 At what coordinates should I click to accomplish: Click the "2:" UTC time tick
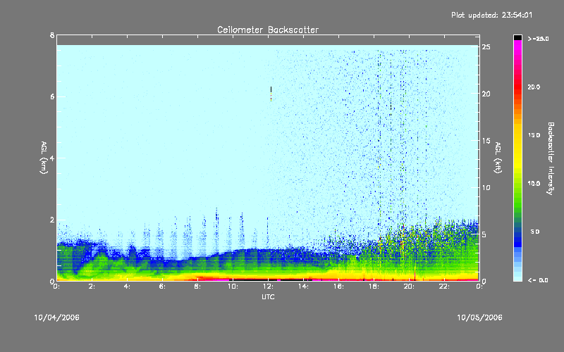pos(92,287)
